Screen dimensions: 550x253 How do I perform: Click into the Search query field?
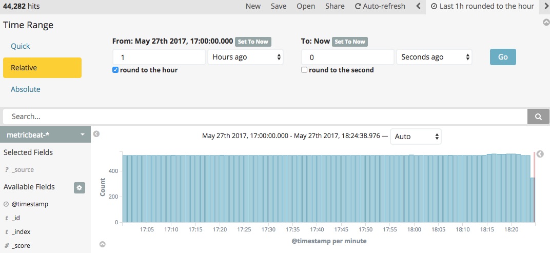(265, 116)
